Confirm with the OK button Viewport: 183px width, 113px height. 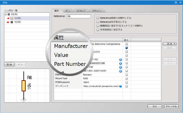pos(155,107)
